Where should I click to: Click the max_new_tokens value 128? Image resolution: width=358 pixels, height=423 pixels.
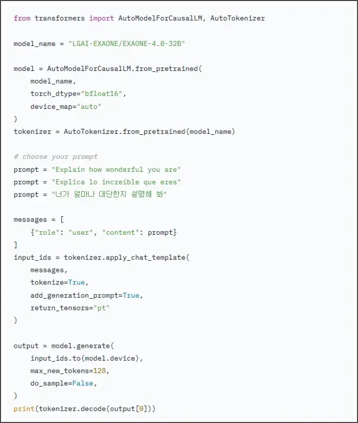pos(99,371)
